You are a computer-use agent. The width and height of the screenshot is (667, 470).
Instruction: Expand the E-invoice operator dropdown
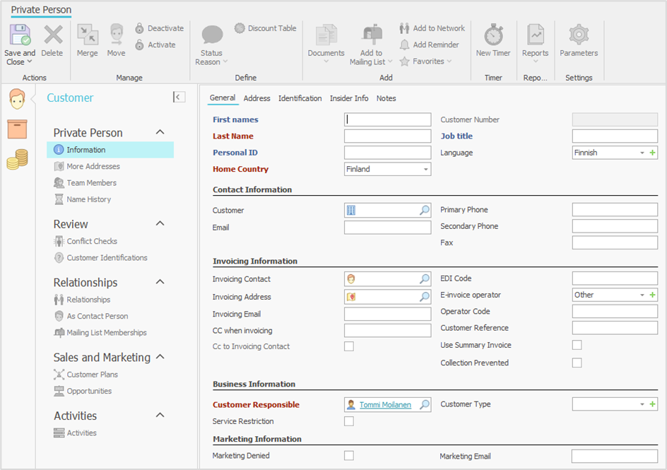[642, 295]
